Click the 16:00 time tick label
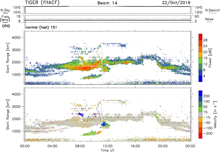The image size is (220, 152). (x=135, y=146)
